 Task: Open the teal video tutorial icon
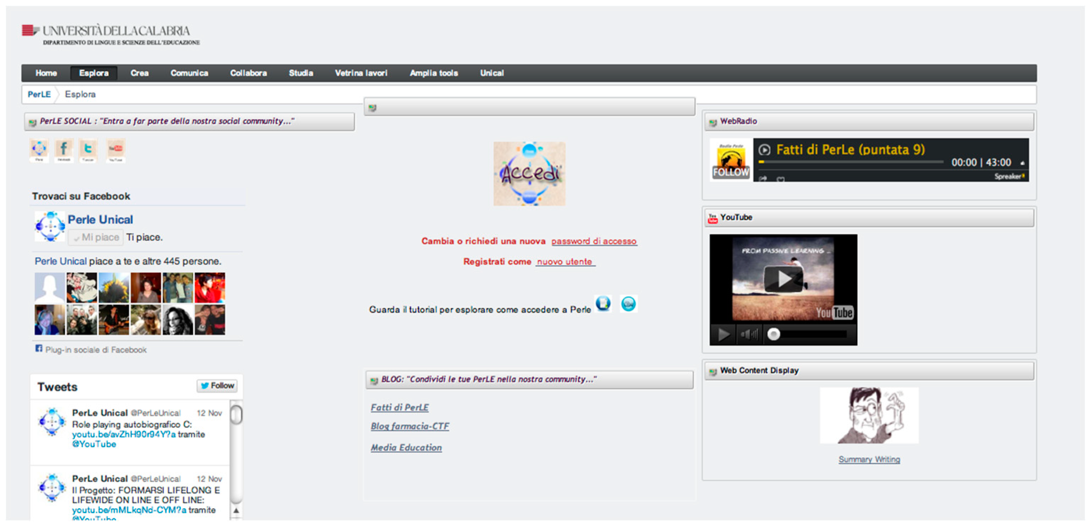click(628, 304)
